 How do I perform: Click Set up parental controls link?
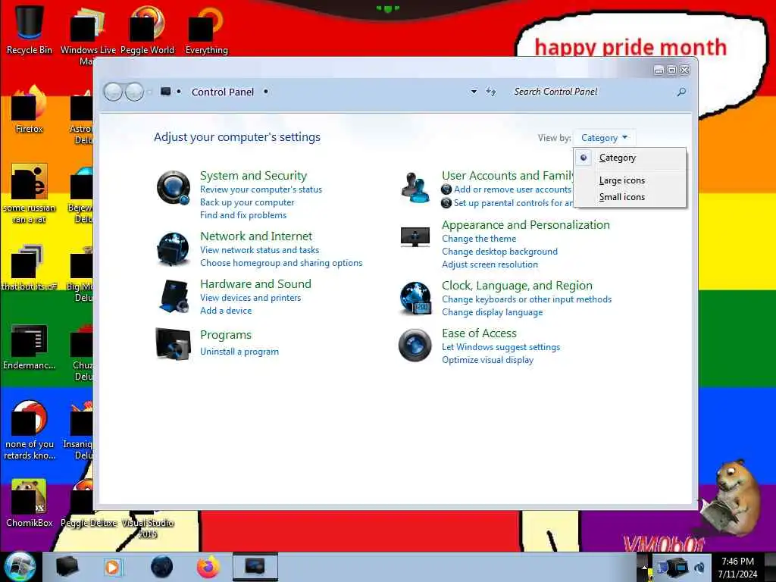[513, 203]
